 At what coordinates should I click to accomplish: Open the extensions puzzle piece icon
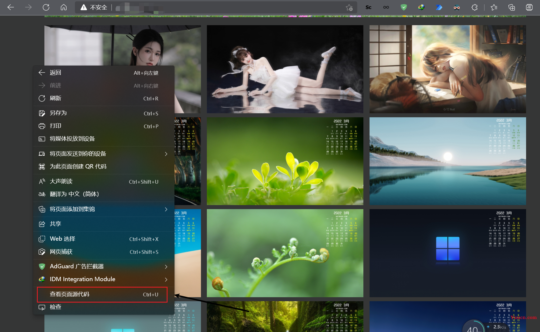(474, 7)
